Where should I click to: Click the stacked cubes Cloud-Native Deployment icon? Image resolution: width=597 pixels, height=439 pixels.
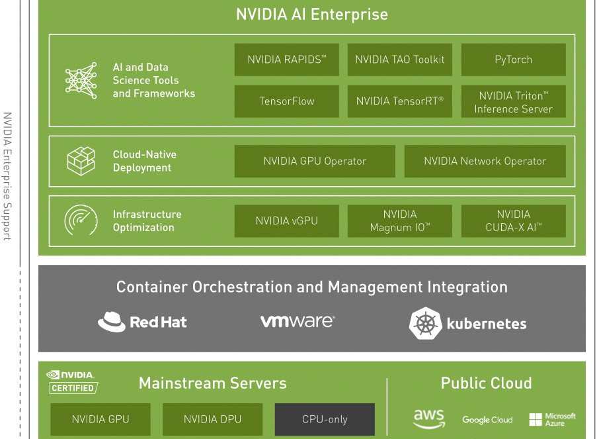pos(81,161)
